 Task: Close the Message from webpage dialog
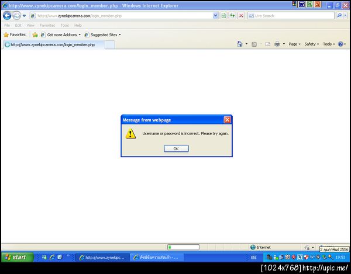[x=227, y=120]
